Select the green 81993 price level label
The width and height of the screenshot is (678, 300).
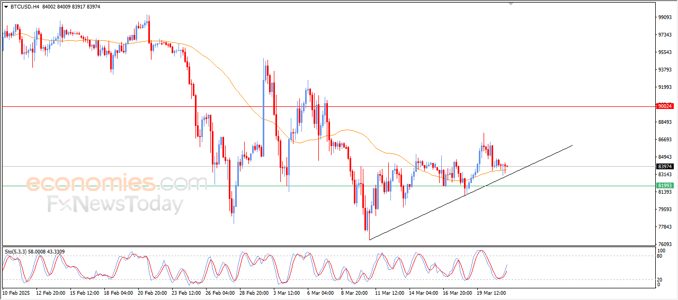pyautogui.click(x=664, y=186)
